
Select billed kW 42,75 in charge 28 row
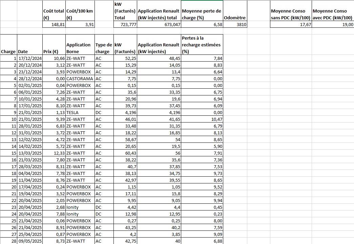[x=125, y=241]
